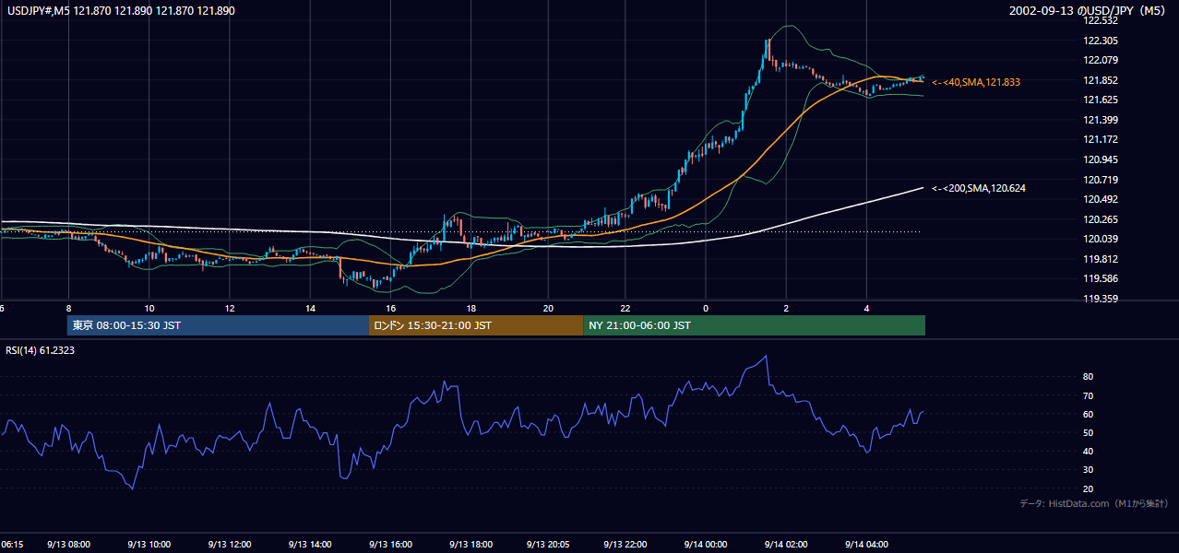
Task: Click the 4 o'clock hour axis label
Action: point(866,308)
